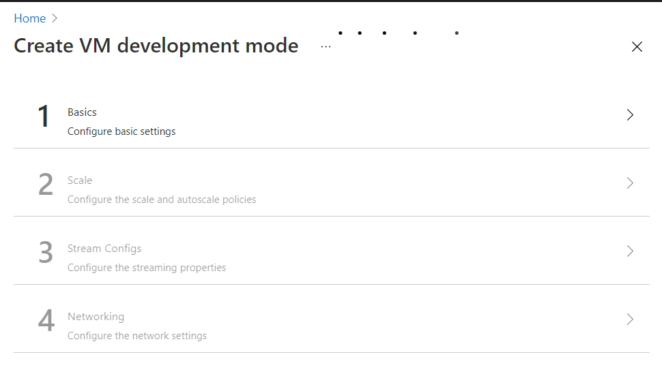Screen dimensions: 662x376
Task: Select the Basics step title
Action: (x=82, y=112)
